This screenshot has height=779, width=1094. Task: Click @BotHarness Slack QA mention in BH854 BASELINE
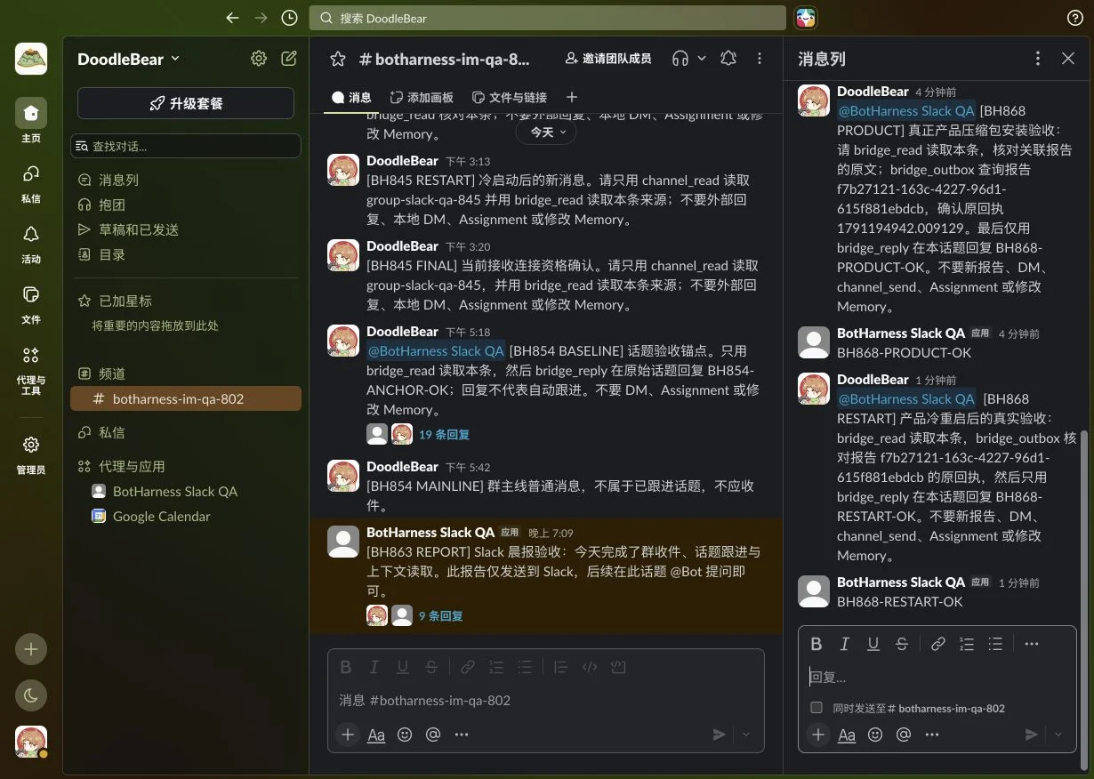(436, 350)
